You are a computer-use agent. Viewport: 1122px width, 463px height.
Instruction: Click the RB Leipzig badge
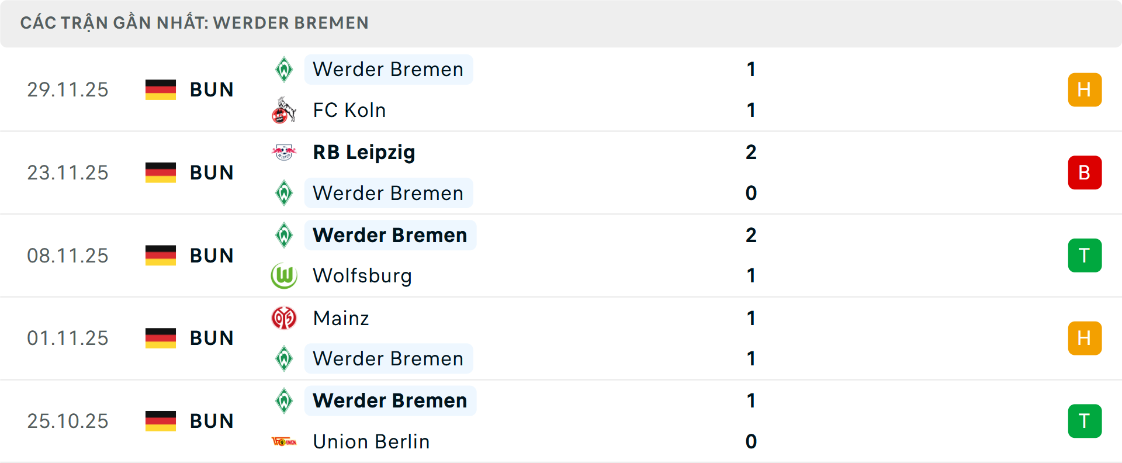284,152
